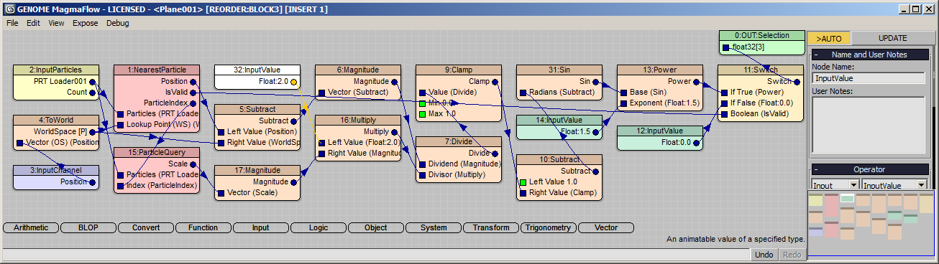Open the Transform node category
939x264 pixels.
click(x=491, y=227)
